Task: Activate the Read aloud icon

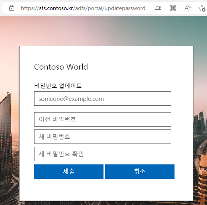Action: pyautogui.click(x=187, y=8)
